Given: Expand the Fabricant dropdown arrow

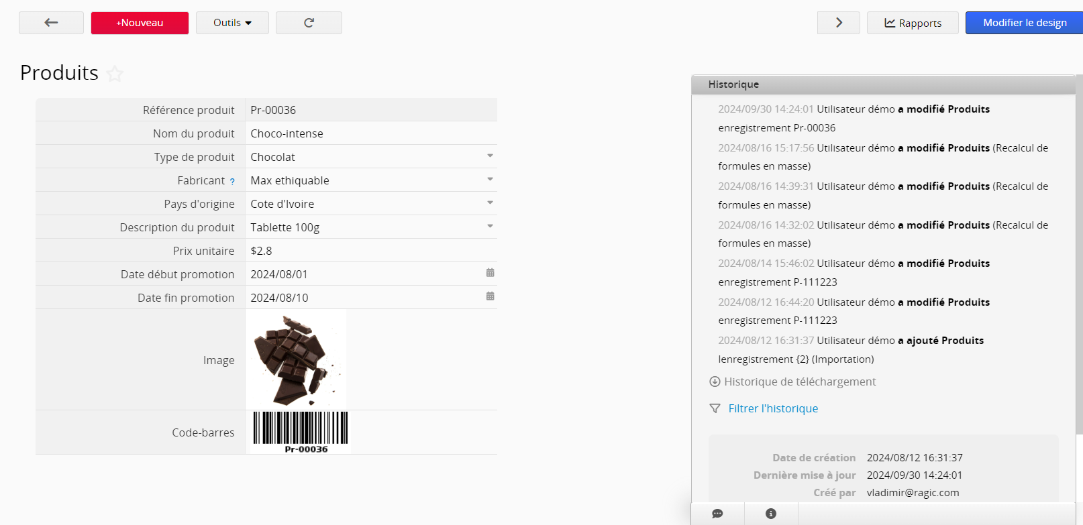Looking at the screenshot, I should click(490, 180).
